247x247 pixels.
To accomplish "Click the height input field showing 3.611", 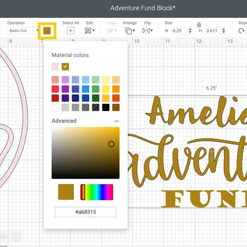I will (213, 31).
